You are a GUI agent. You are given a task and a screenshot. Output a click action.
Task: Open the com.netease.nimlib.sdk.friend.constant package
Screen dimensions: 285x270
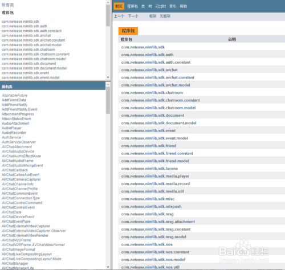coord(157,153)
